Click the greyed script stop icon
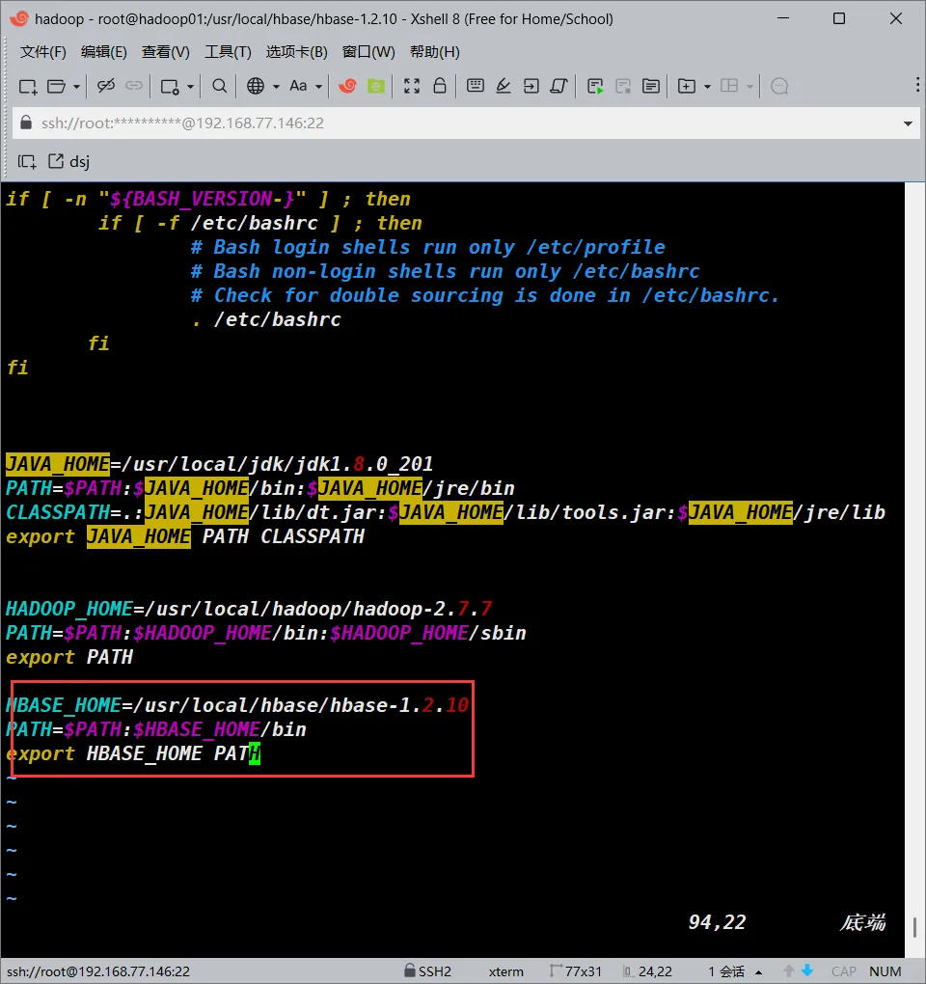 (x=623, y=86)
